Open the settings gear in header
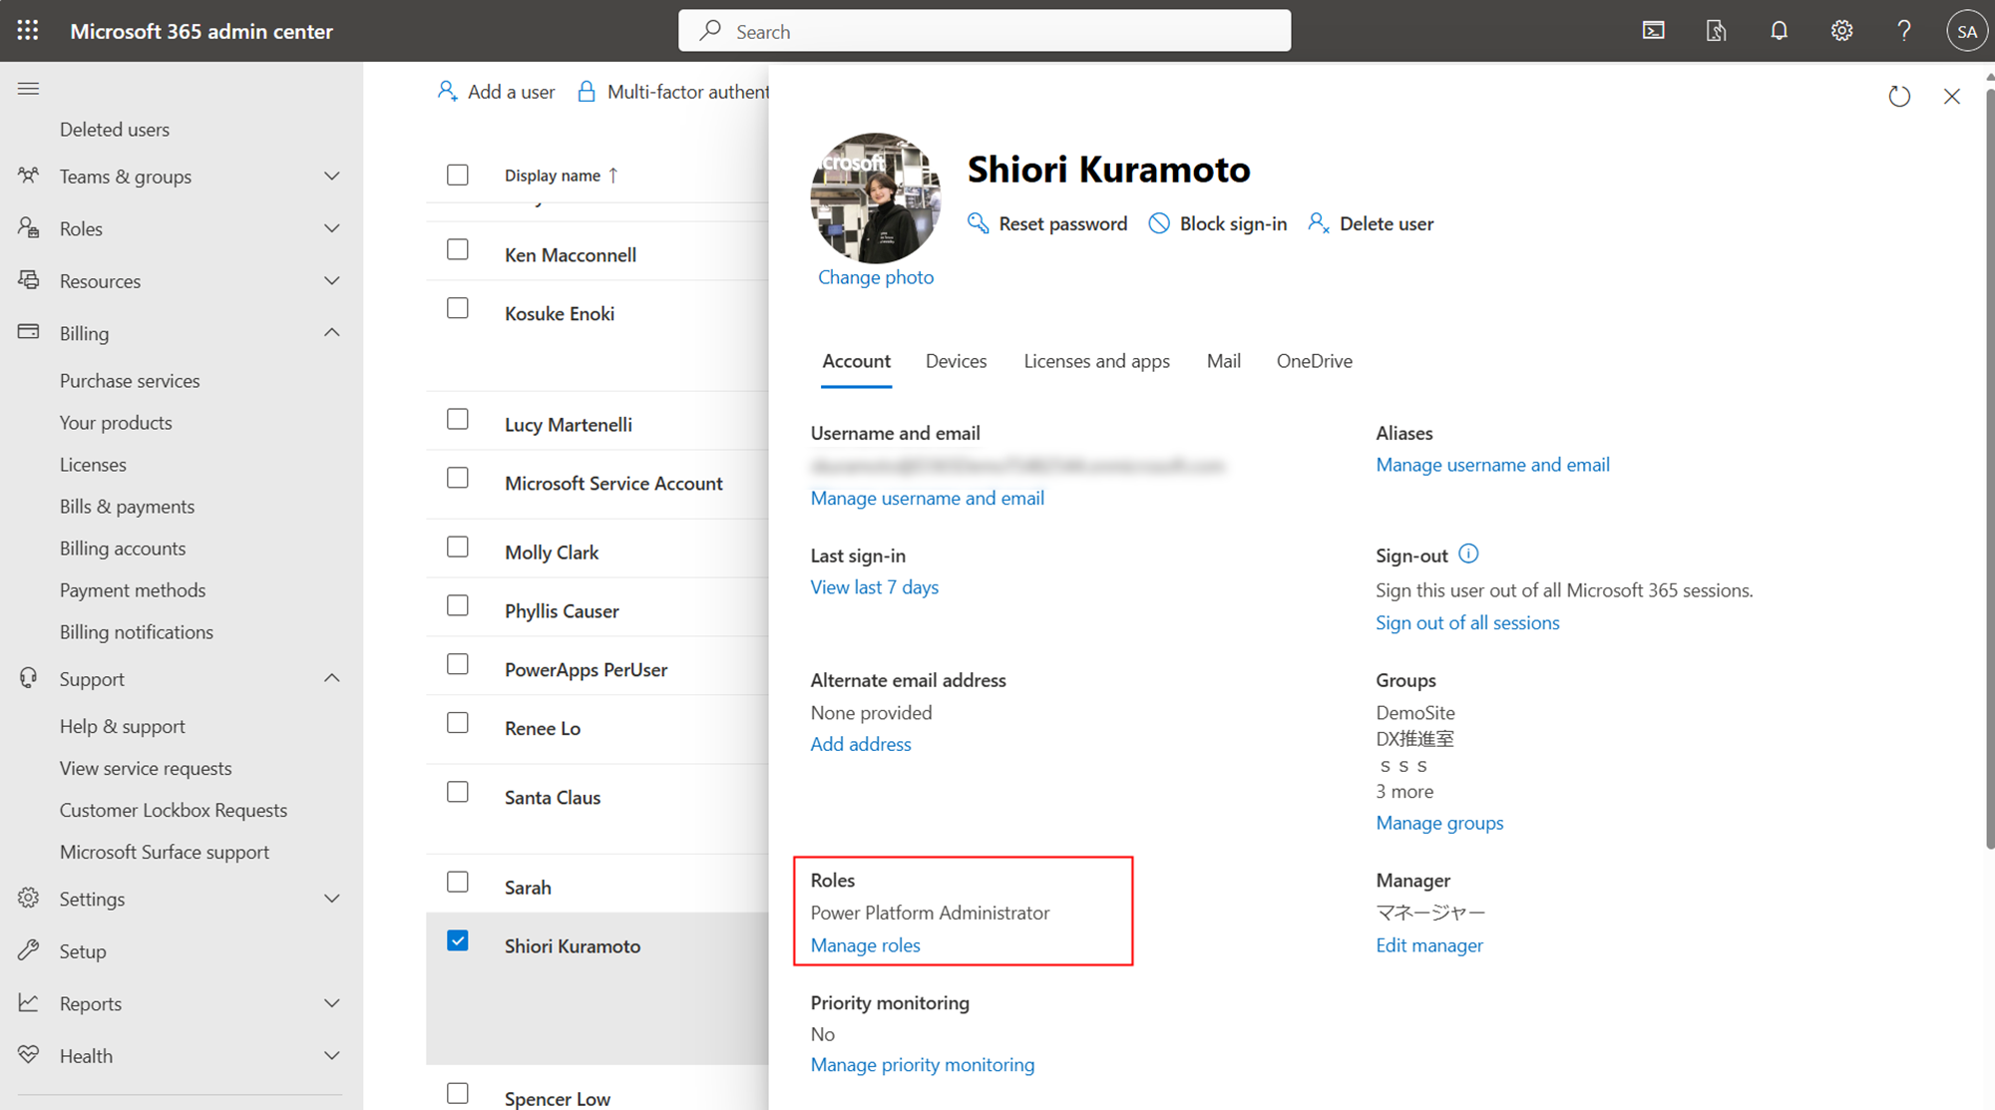 click(x=1841, y=31)
